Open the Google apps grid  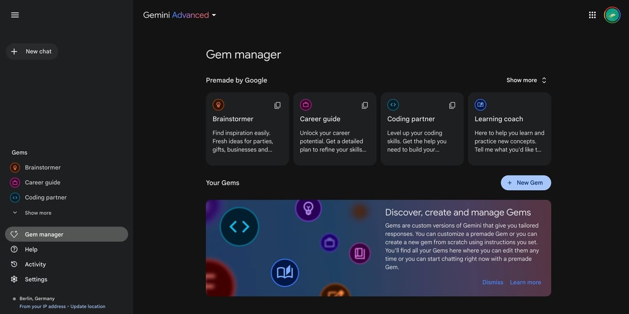(x=592, y=14)
